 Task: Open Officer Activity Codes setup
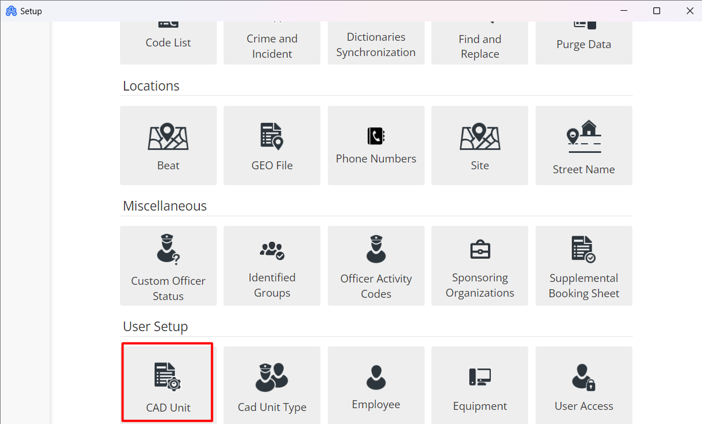point(375,265)
